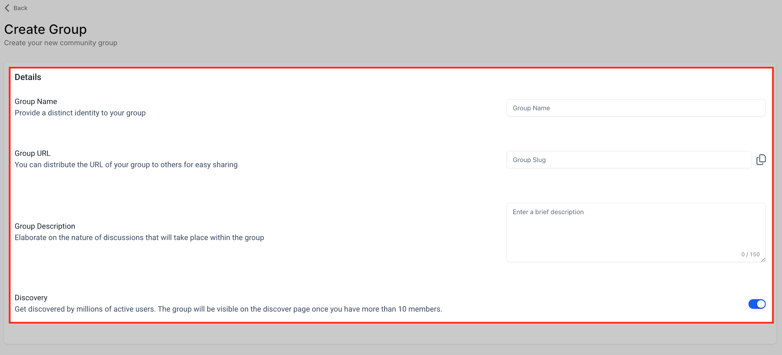Click the Back link text
The height and width of the screenshot is (355, 782).
[20, 8]
